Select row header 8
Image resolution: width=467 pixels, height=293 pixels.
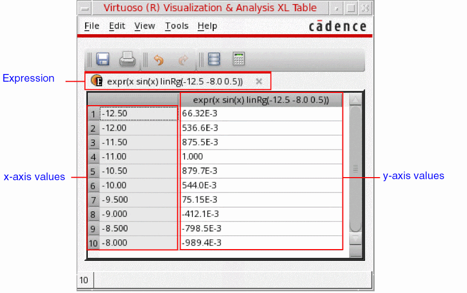(93, 214)
